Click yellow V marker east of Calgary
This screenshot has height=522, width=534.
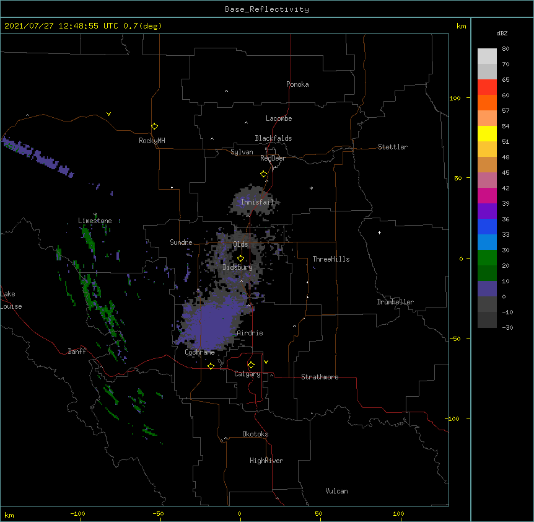coord(266,362)
